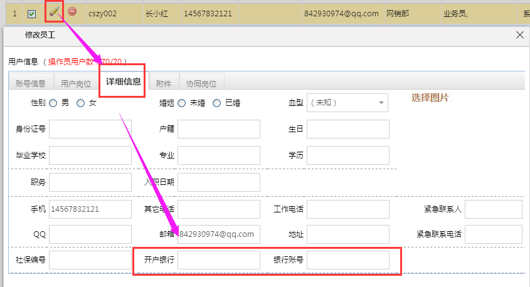Select the 女 gender radio button
This screenshot has width=530, height=287.
(80, 103)
